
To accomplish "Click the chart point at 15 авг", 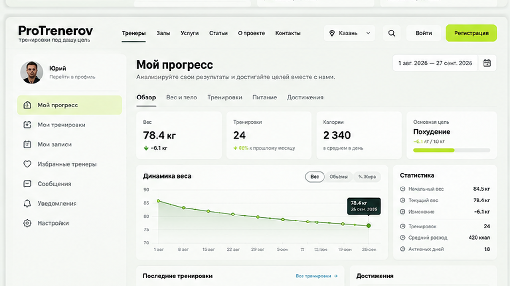I will click(x=208, y=211).
